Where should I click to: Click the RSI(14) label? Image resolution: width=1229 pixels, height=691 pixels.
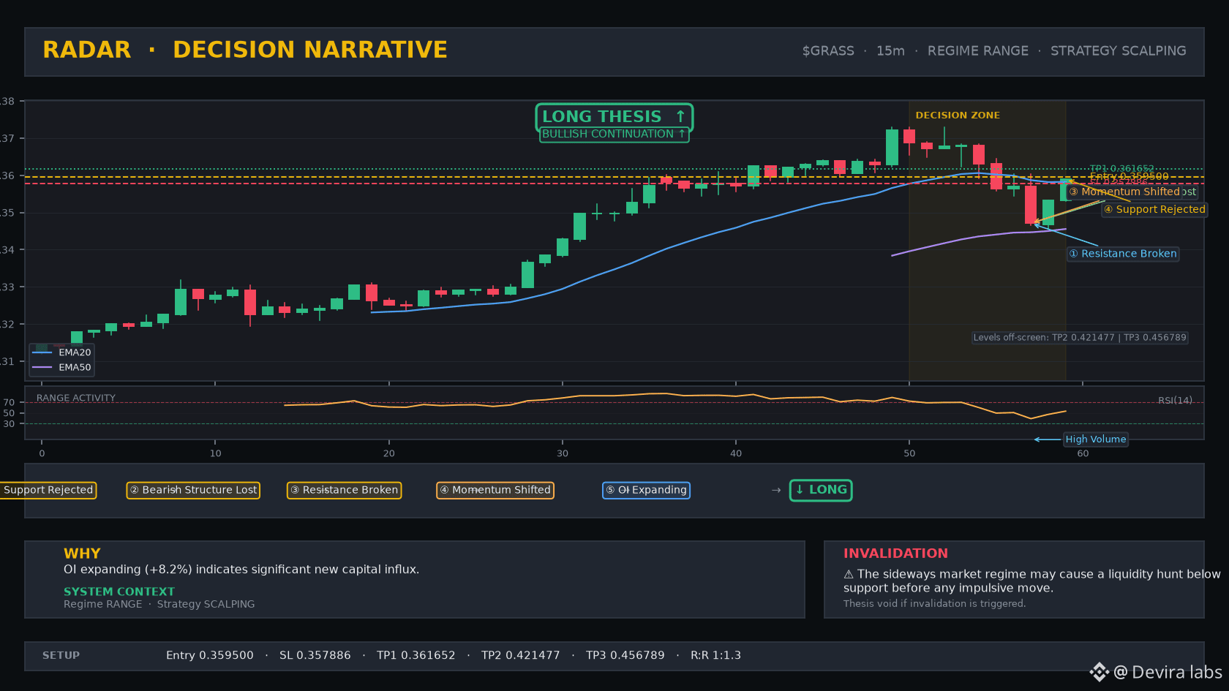(x=1175, y=401)
